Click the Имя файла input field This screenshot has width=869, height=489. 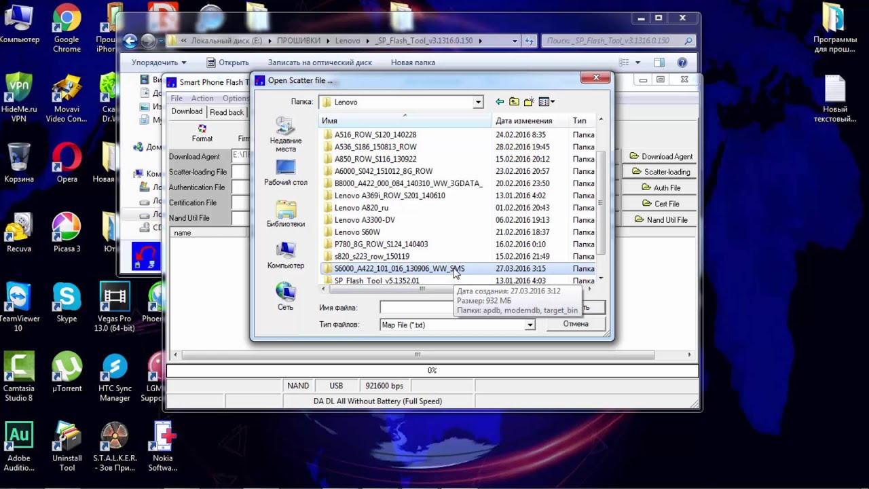[x=415, y=308]
